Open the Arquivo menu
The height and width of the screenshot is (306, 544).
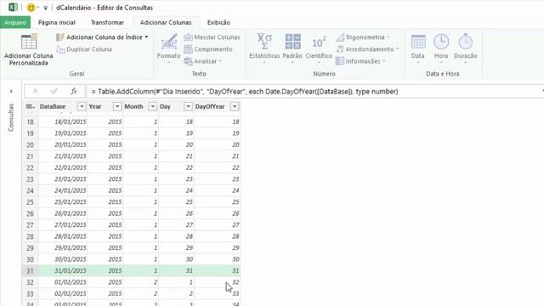click(15, 23)
